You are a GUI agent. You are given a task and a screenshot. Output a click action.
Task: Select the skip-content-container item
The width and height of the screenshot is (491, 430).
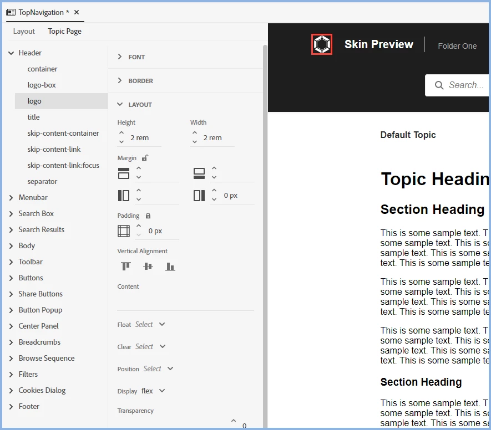[x=63, y=133]
